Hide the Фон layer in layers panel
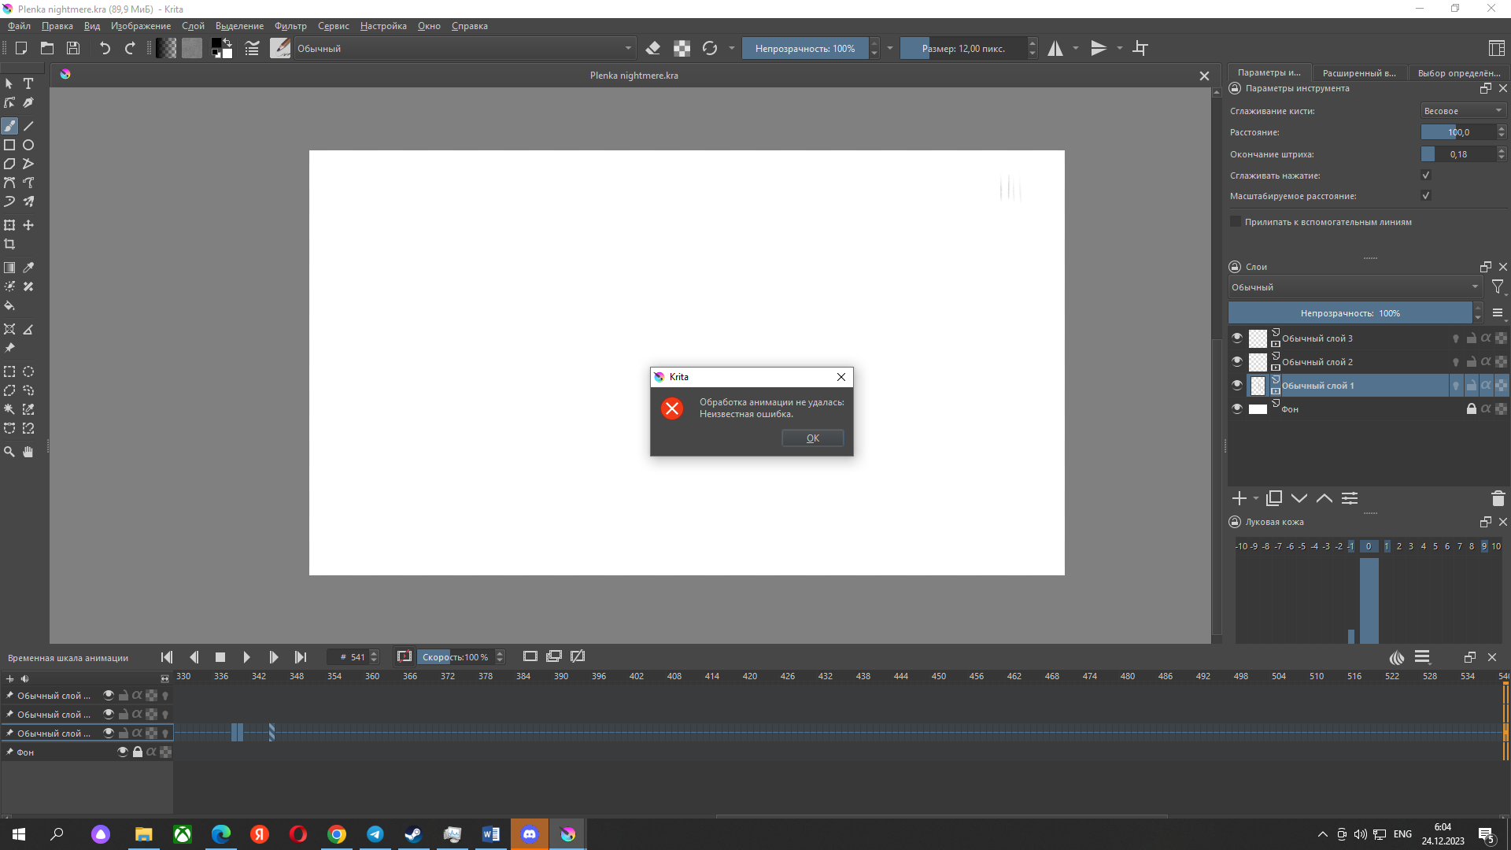The width and height of the screenshot is (1511, 850). pos(1237,408)
